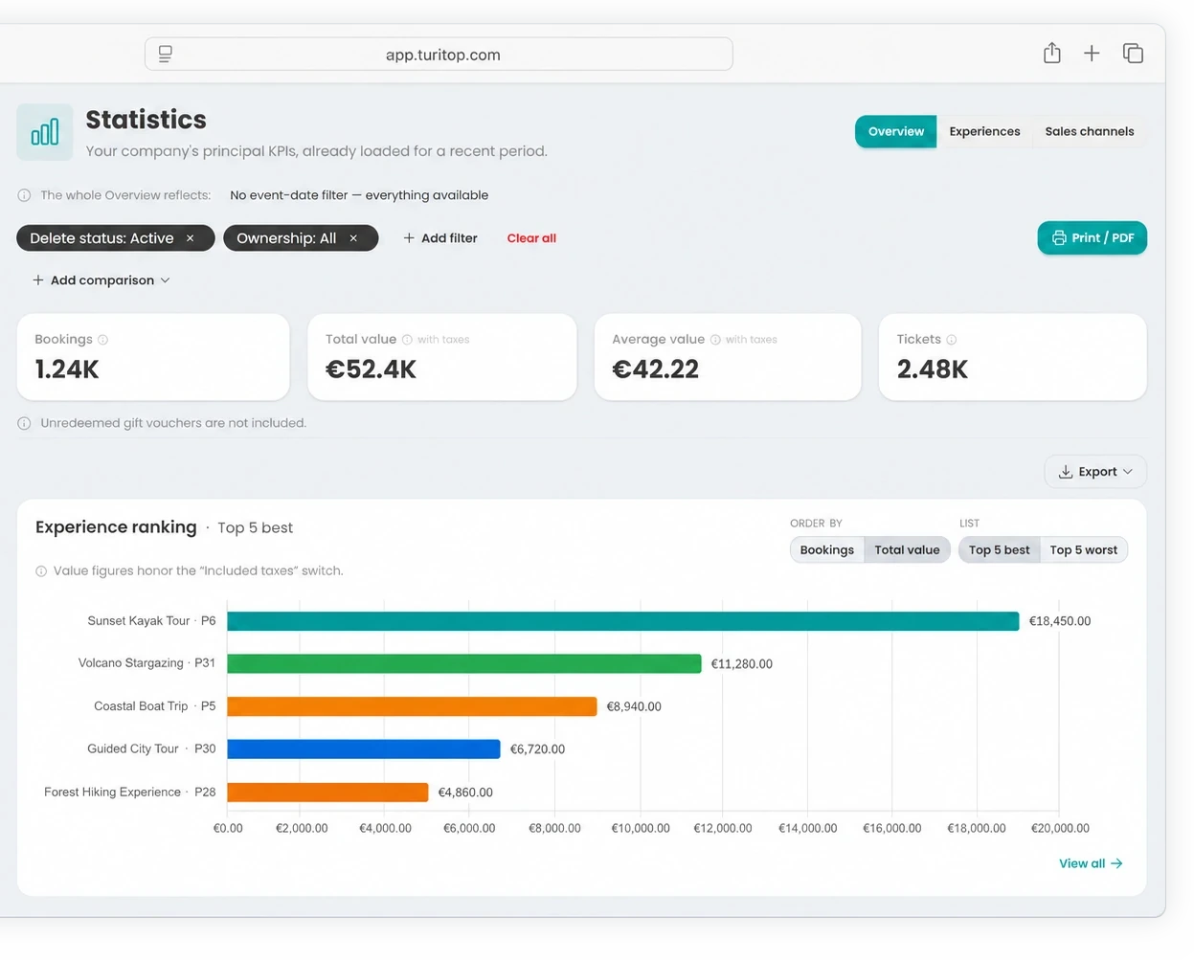Click info icon next to Overview reflects text
This screenshot has height=960, width=1194.
24,195
